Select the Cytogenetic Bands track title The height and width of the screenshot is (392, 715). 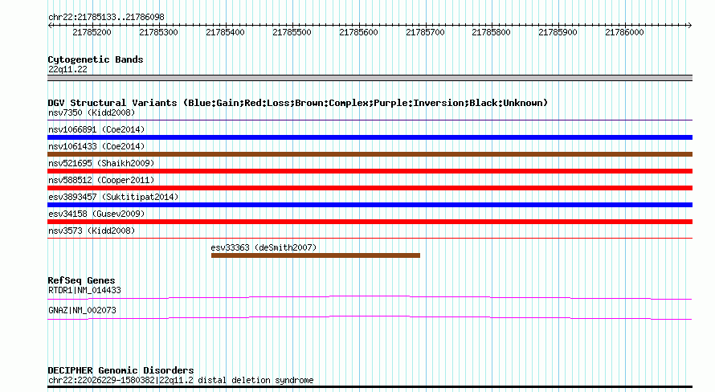[x=96, y=59]
